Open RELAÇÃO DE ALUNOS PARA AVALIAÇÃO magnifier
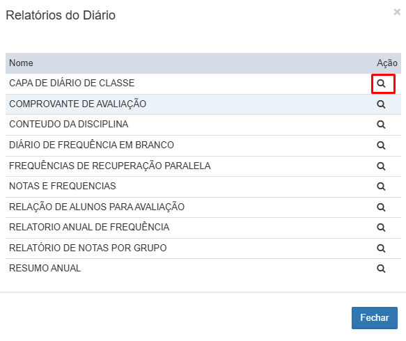The width and height of the screenshot is (406, 341). point(381,207)
